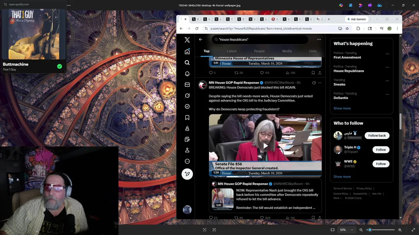Image resolution: width=419 pixels, height=235 pixels.
Task: Open Notifications bell in X sidebar
Action: [187, 74]
